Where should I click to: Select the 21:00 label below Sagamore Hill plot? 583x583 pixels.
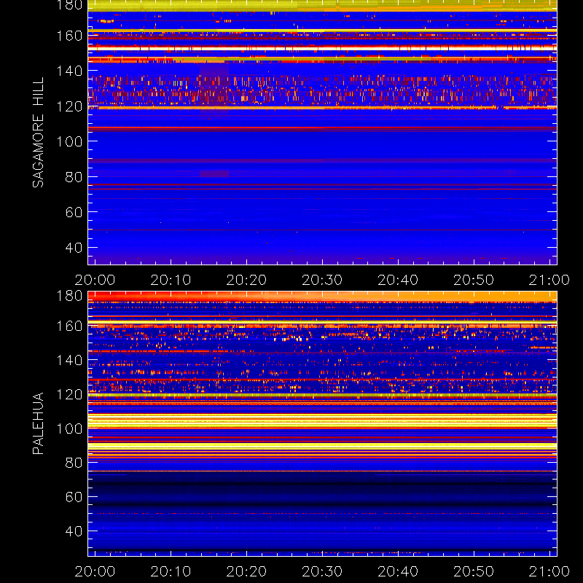pos(549,280)
